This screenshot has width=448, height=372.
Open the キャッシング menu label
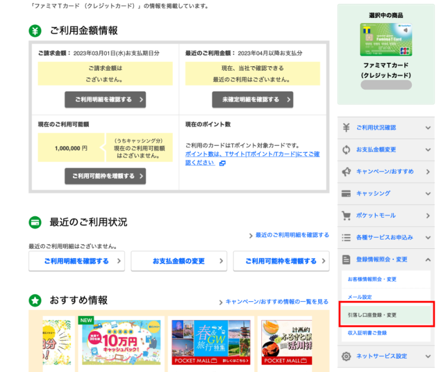[373, 194]
